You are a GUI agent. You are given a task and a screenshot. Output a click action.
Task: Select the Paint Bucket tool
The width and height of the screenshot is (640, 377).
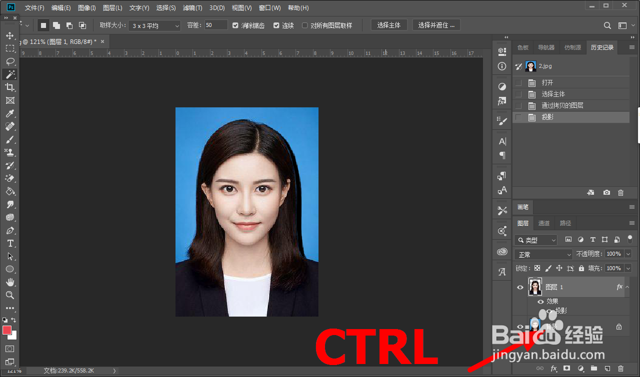point(9,191)
